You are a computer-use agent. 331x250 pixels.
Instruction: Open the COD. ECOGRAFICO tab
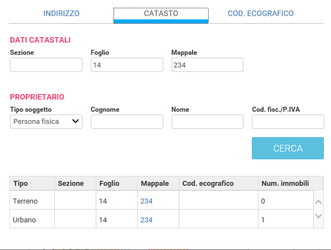[261, 13]
